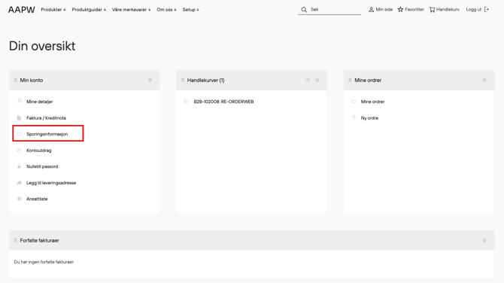Image resolution: width=504 pixels, height=283 pixels.
Task: Click the Min side user icon
Action: coord(372,10)
